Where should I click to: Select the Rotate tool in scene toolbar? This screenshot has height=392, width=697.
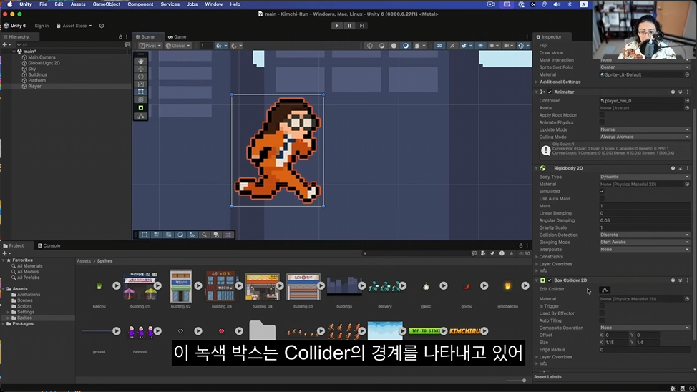click(141, 77)
